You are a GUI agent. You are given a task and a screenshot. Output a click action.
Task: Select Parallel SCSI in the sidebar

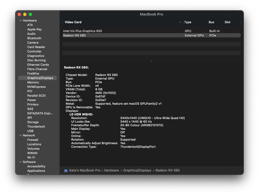point(36,96)
